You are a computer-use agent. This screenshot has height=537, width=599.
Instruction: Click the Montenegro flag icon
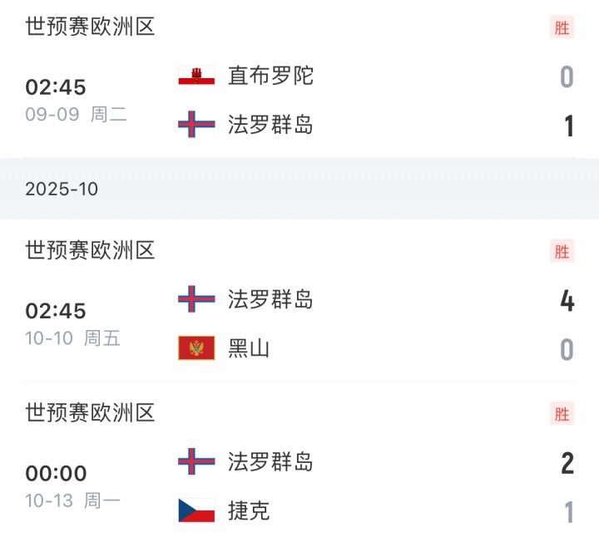197,348
